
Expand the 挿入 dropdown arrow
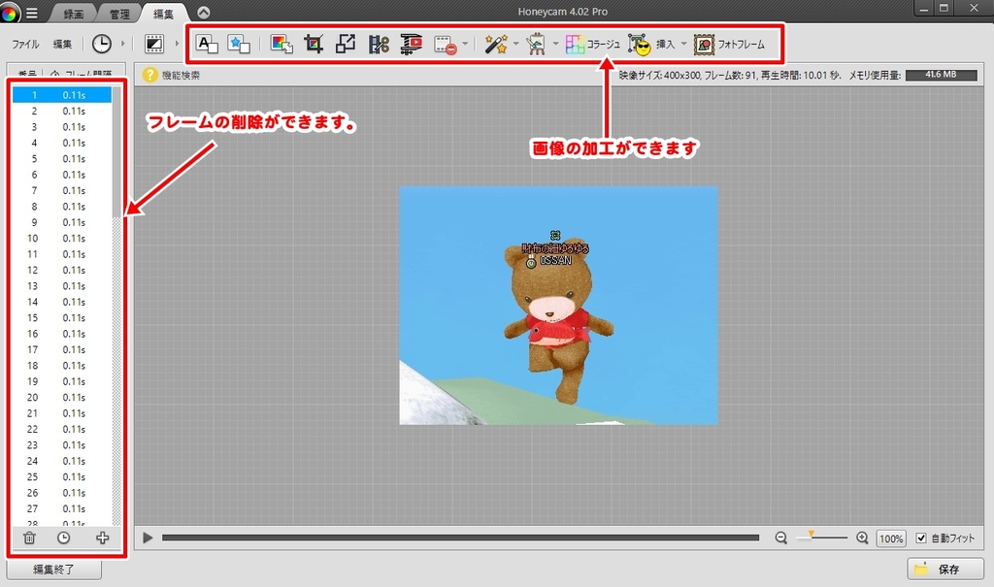[683, 44]
